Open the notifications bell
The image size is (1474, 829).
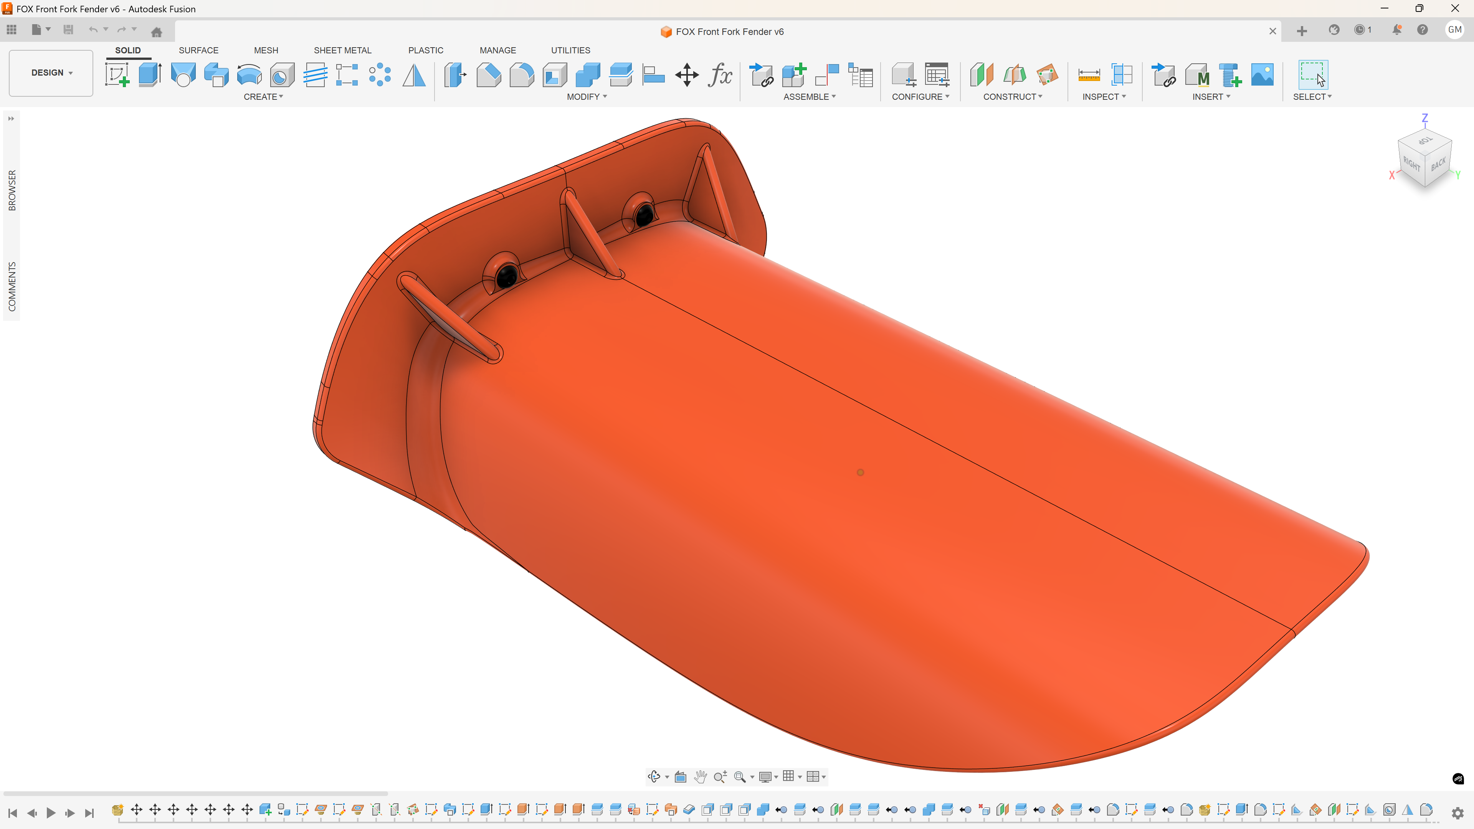pos(1397,30)
